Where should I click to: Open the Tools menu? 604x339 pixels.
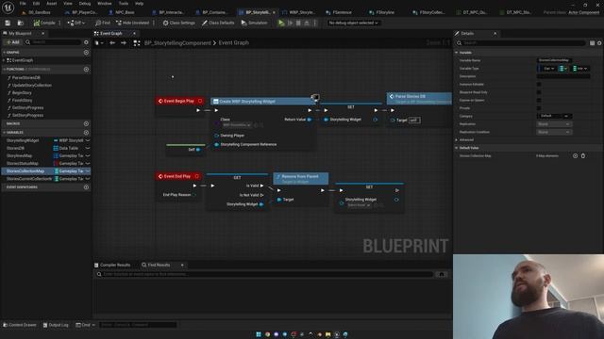coord(124,4)
